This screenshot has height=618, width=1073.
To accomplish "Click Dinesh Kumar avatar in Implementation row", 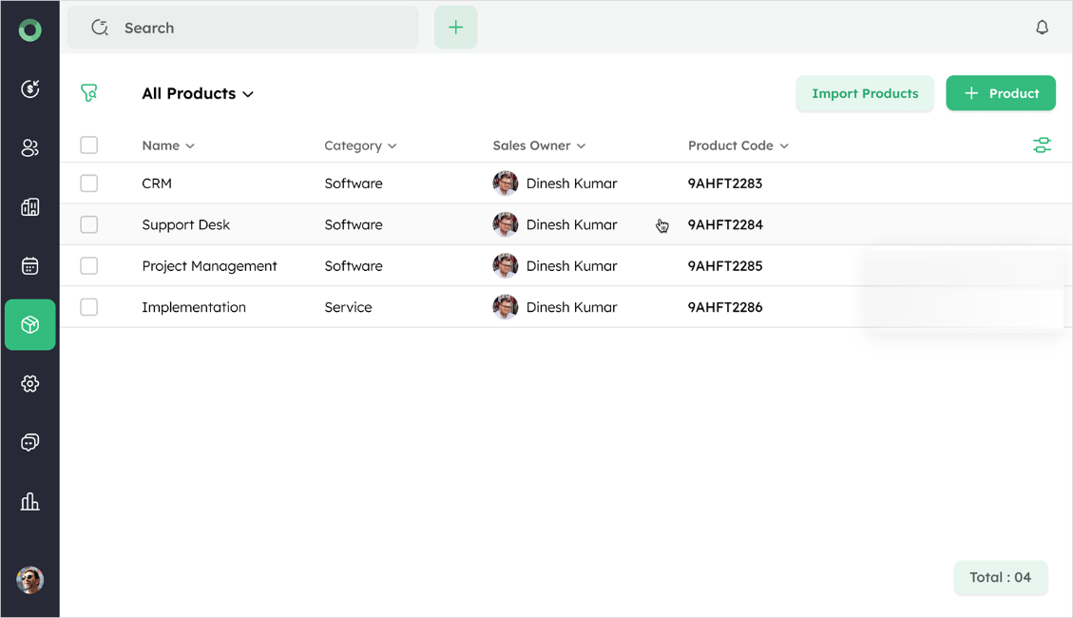I will pyautogui.click(x=505, y=307).
